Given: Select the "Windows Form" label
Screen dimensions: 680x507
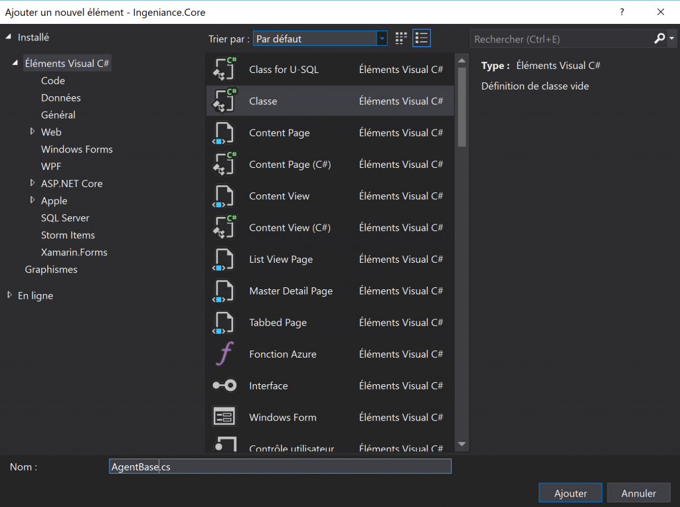Looking at the screenshot, I should coord(282,417).
